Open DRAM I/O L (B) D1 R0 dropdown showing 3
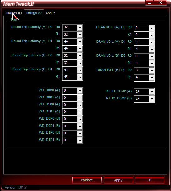171x191 pixels. click(x=152, y=70)
